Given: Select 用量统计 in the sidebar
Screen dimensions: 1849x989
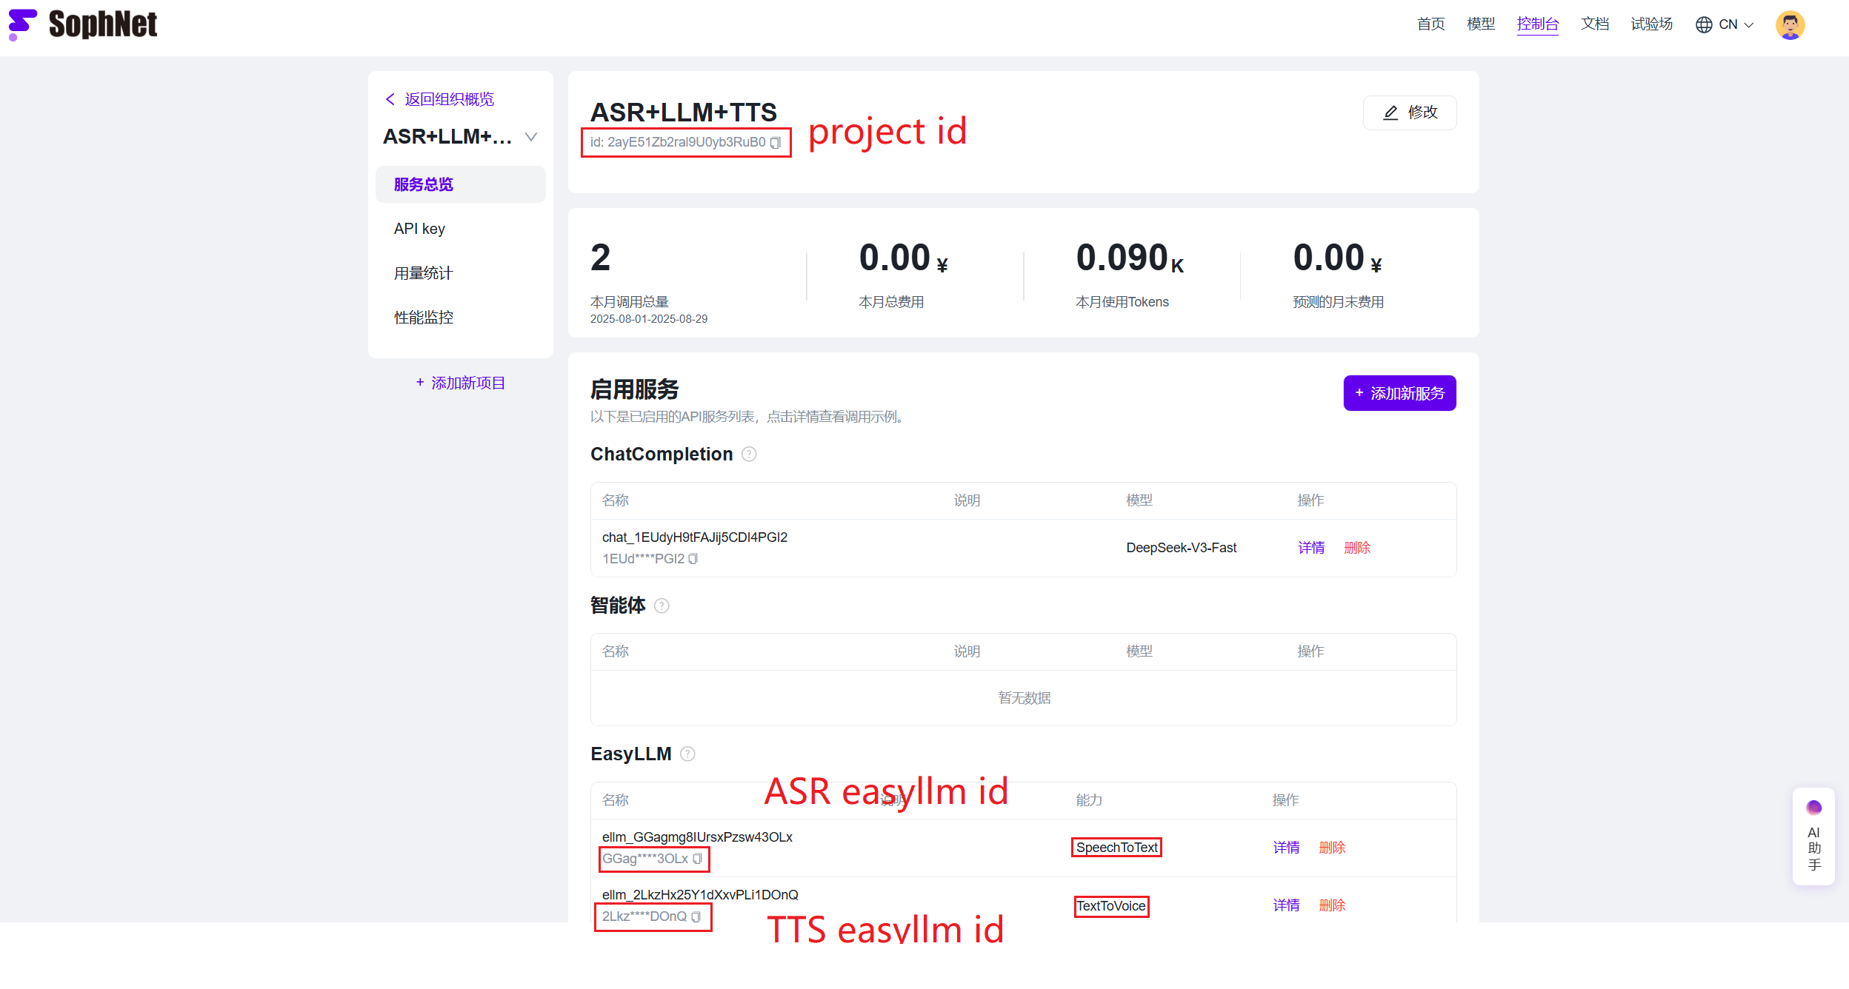Looking at the screenshot, I should [460, 273].
